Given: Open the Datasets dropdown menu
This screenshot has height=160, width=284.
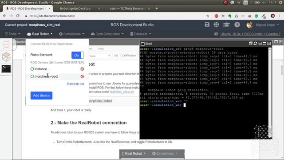Looking at the screenshot, I should (x=141, y=34).
